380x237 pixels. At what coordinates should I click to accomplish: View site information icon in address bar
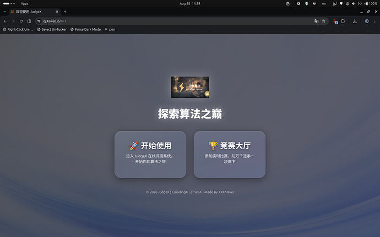pyautogui.click(x=39, y=21)
